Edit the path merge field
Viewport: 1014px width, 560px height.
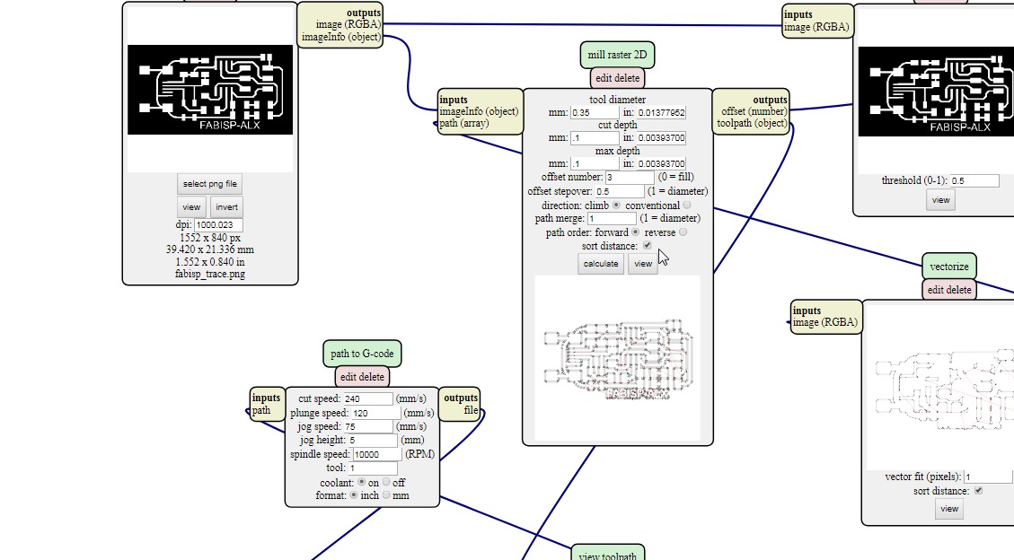click(612, 218)
